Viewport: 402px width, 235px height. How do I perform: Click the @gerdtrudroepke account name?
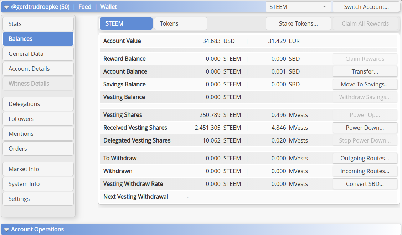tap(40, 7)
